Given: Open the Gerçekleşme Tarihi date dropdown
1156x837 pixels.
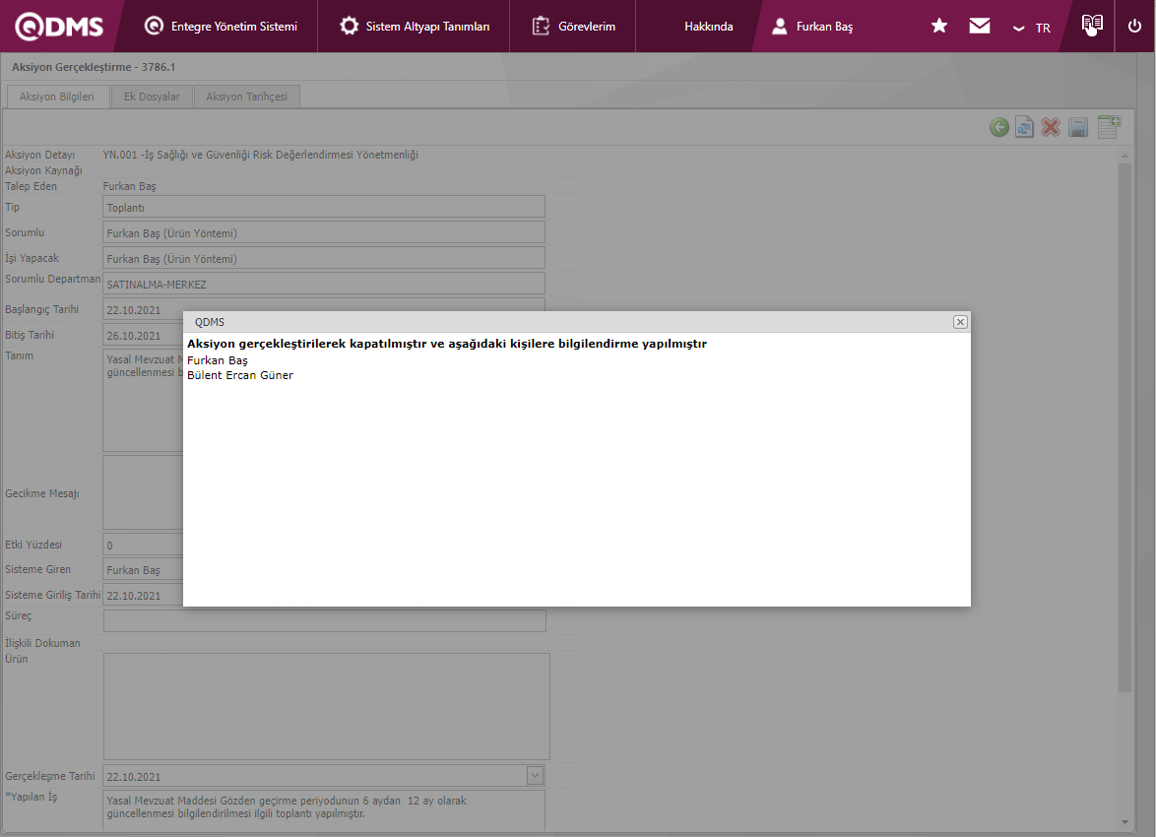Looking at the screenshot, I should pyautogui.click(x=536, y=775).
